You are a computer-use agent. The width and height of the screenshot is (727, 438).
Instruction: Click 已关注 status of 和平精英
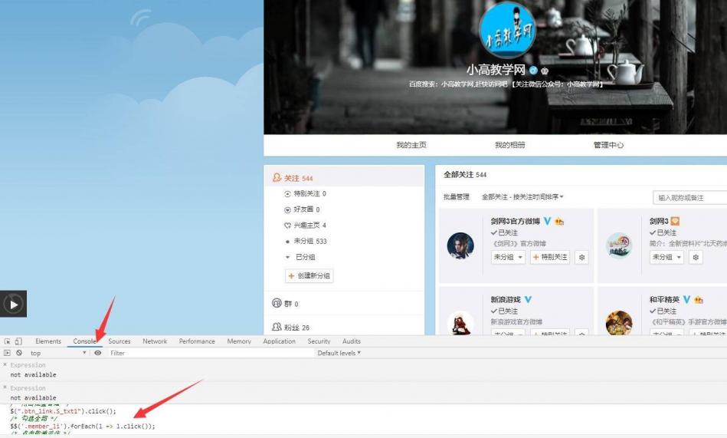pos(663,311)
